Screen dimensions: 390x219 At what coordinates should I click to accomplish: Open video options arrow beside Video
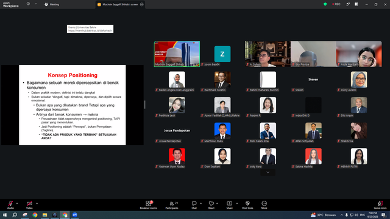(37, 203)
